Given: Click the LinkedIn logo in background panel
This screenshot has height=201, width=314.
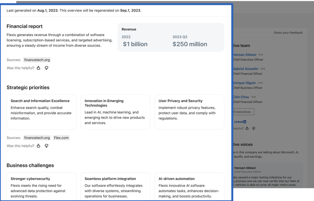Looking at the screenshot, I should (240, 122).
